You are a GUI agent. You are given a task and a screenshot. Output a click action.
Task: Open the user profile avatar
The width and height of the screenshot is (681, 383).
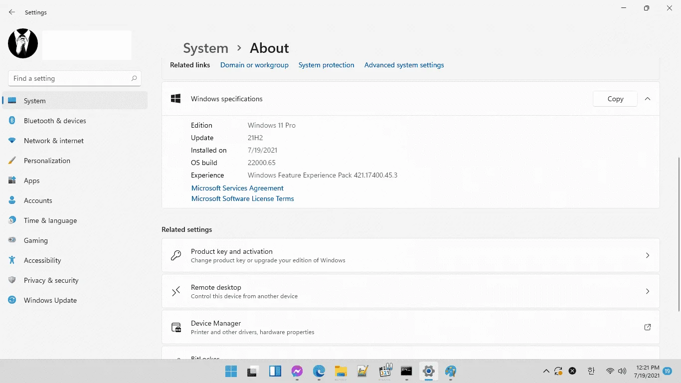coord(23,43)
